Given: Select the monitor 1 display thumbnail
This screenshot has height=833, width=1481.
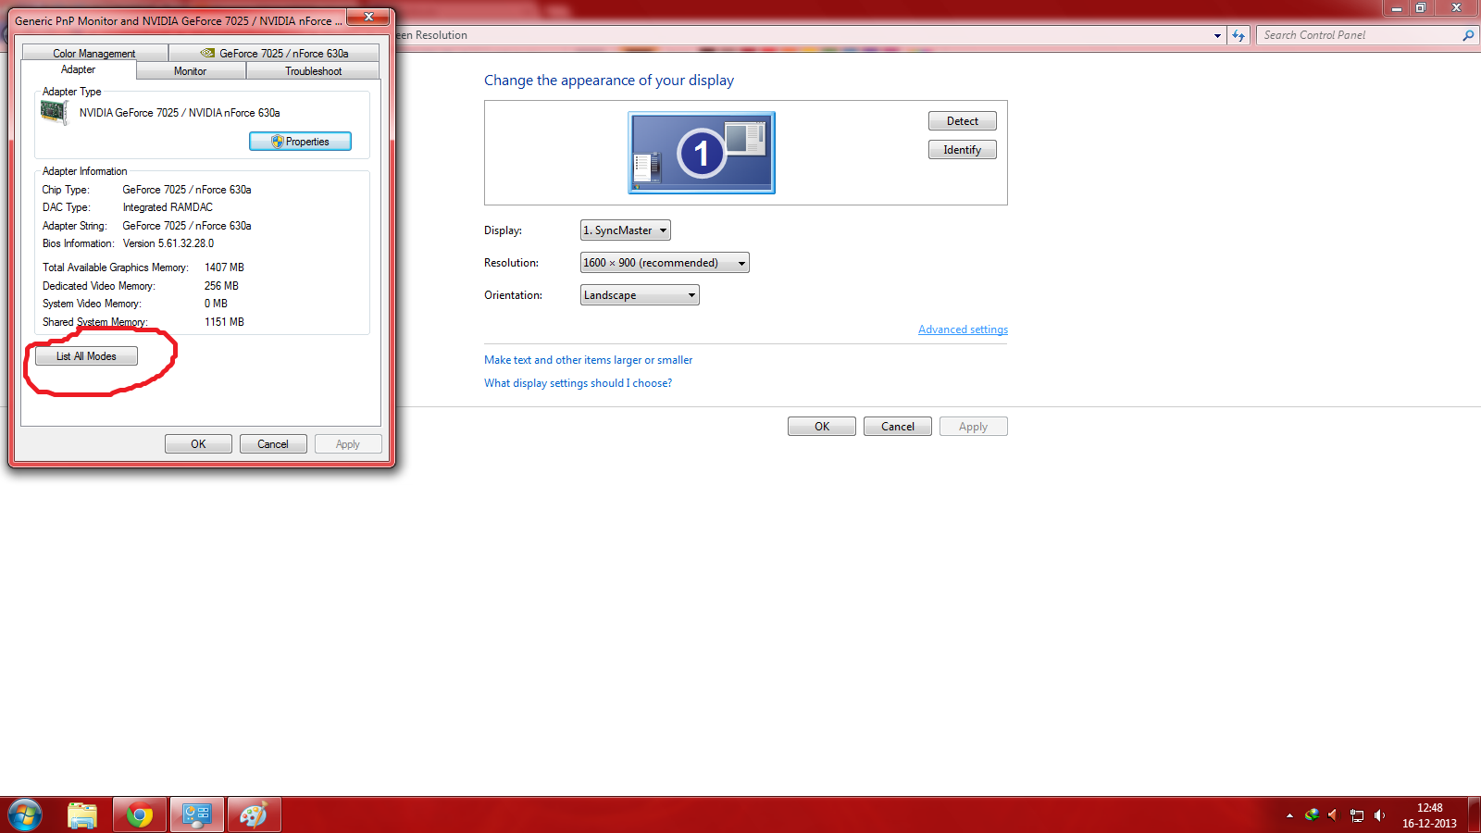Looking at the screenshot, I should click(702, 153).
